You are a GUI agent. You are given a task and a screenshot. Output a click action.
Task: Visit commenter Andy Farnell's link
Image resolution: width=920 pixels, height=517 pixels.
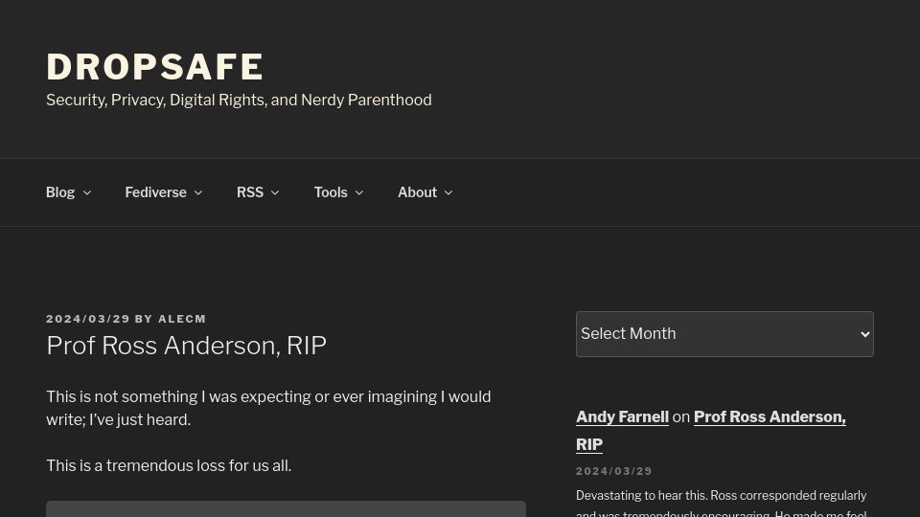pos(622,416)
